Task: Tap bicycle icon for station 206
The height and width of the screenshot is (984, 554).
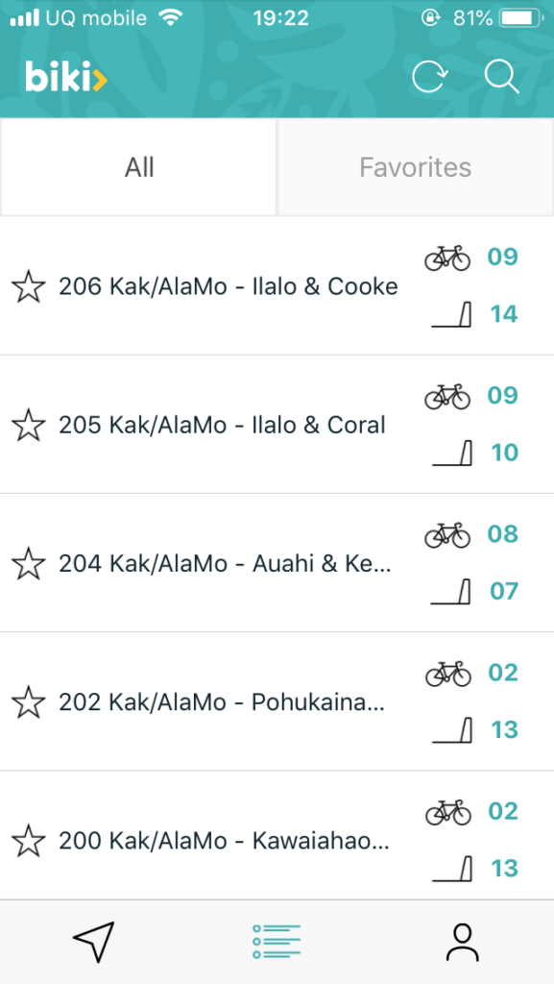Action: click(x=447, y=258)
